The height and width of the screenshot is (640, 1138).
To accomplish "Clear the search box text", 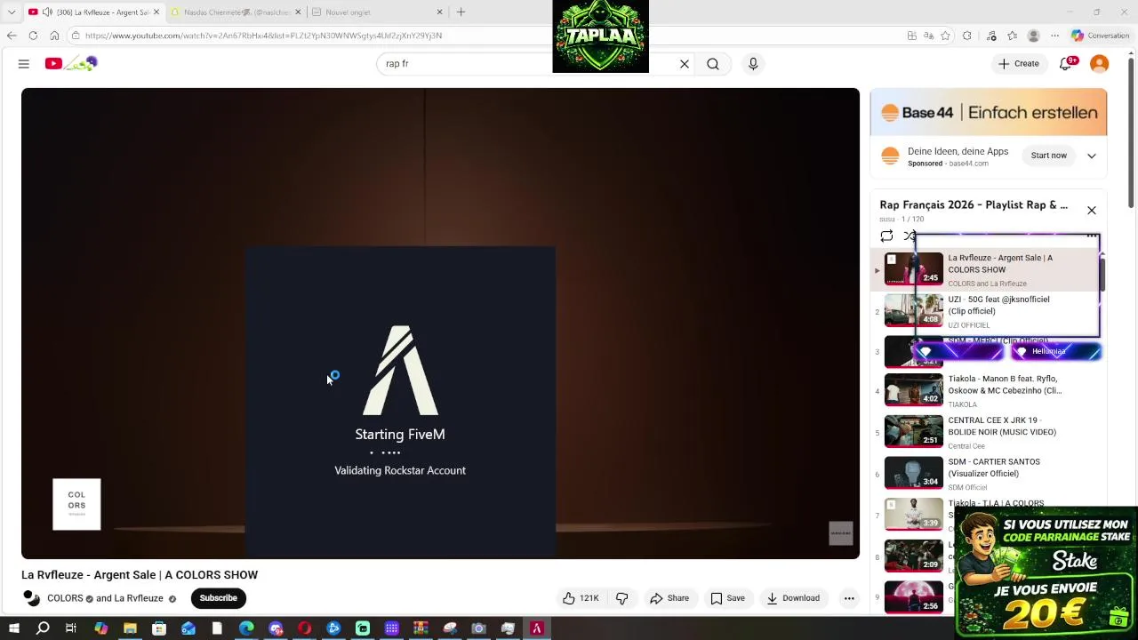I will tap(685, 64).
